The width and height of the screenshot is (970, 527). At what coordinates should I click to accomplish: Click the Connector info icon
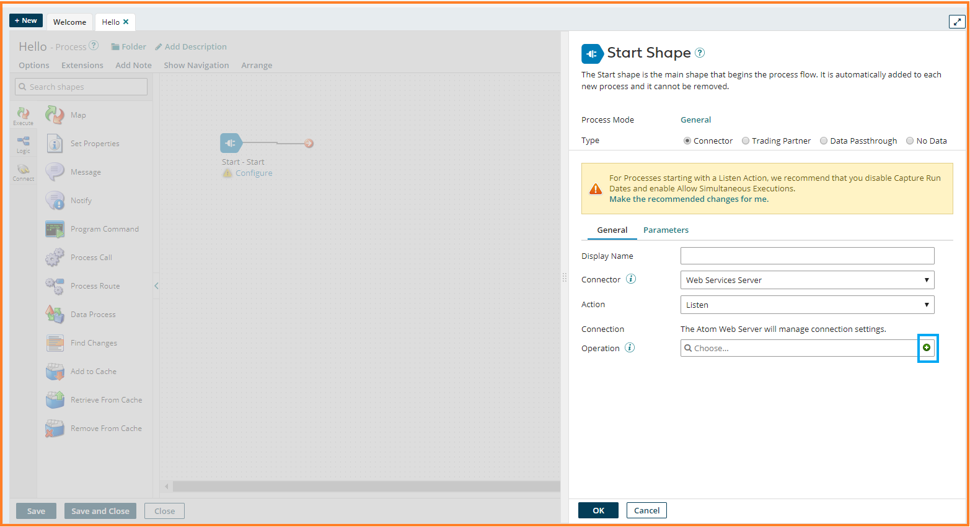coord(631,279)
